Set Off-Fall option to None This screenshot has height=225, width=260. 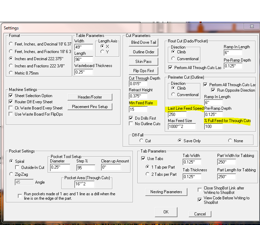230,141
